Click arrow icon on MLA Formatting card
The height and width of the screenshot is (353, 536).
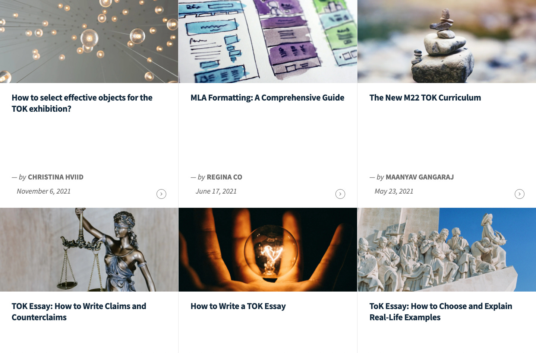click(x=340, y=194)
